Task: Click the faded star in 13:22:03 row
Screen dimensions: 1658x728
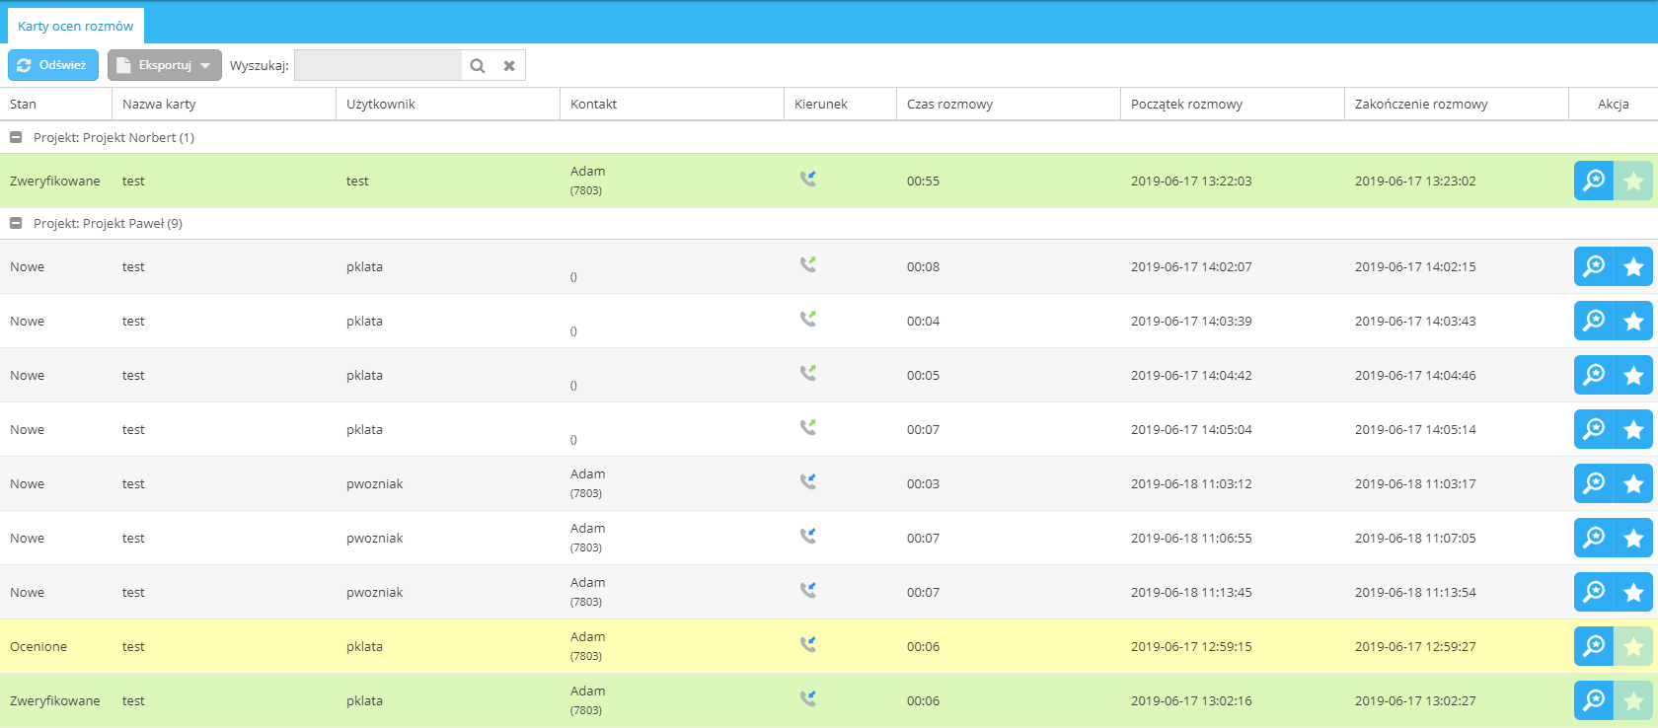Action: 1633,181
